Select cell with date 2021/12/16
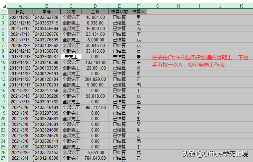Image resolution: width=253 pixels, height=162 pixels. click(20, 23)
